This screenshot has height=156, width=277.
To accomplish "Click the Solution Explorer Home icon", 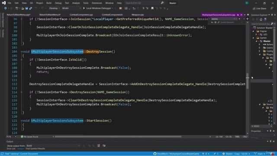I will coord(261,19).
